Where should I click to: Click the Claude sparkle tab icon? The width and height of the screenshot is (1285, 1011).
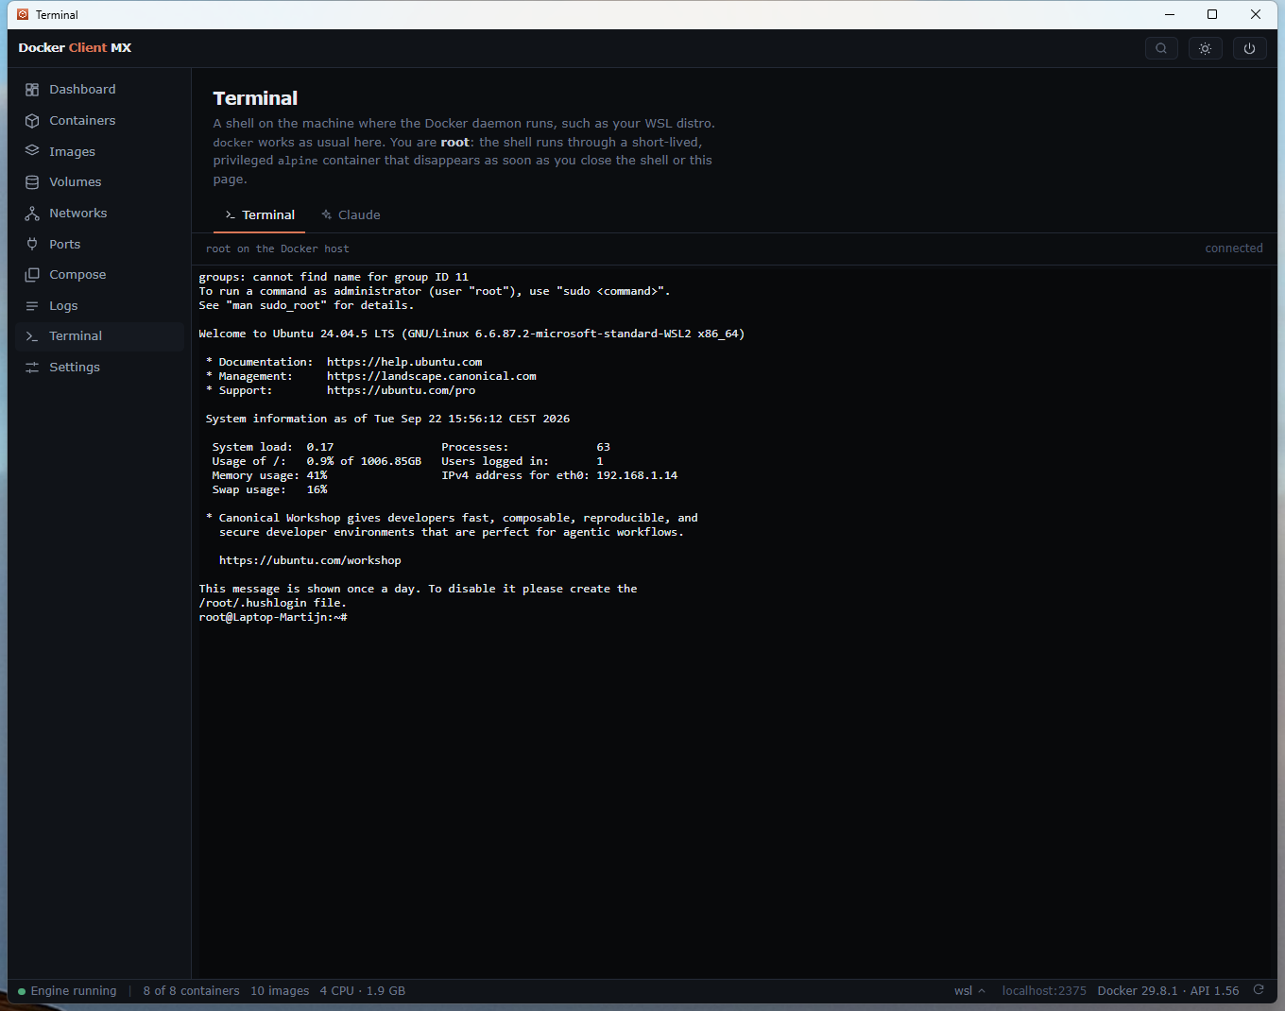(x=327, y=214)
